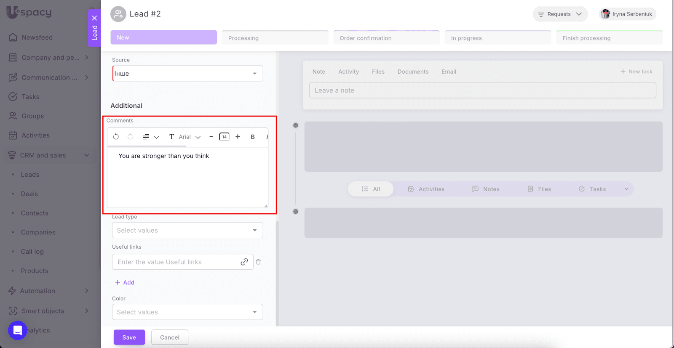Image resolution: width=674 pixels, height=348 pixels.
Task: Increase font size with plus icon
Action: pos(238,137)
